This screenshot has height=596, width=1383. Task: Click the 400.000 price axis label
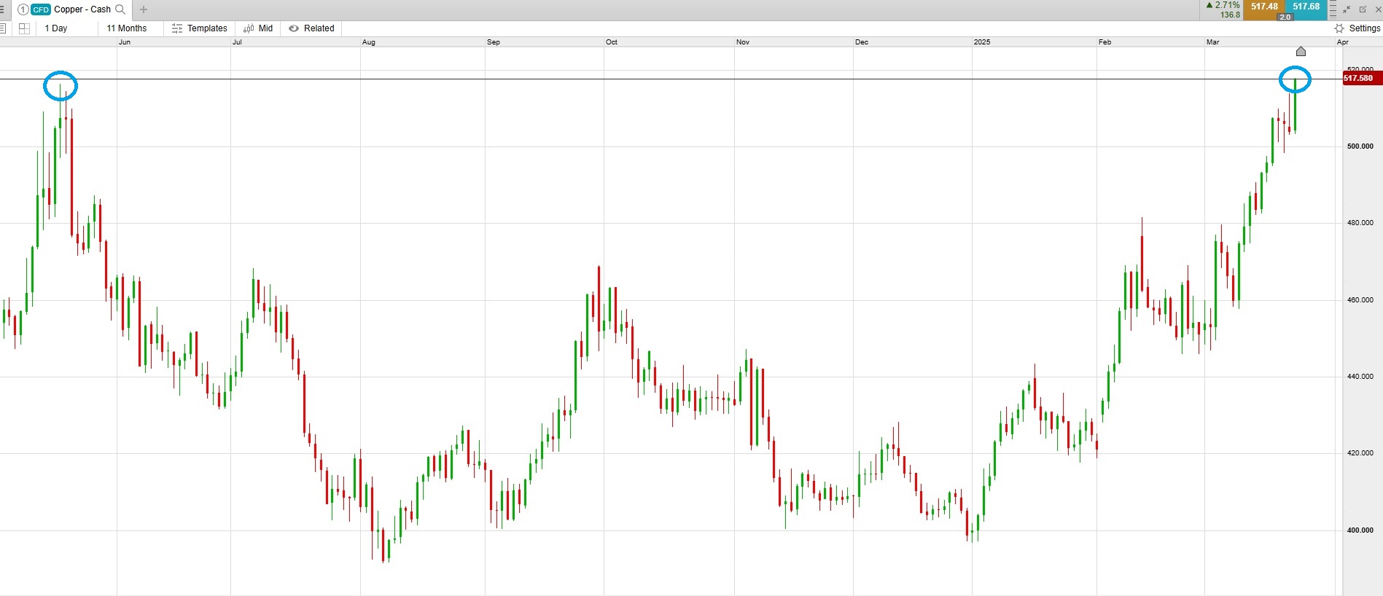[x=1360, y=530]
